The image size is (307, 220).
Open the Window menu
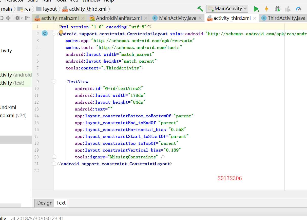tap(91, 1)
